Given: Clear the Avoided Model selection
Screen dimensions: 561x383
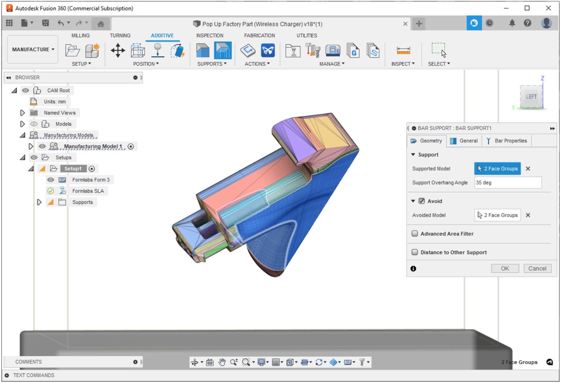Looking at the screenshot, I should tap(528, 215).
